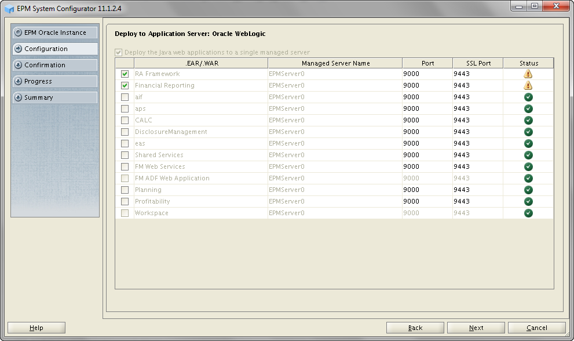Edit the Port value for RA Framework

[427, 74]
